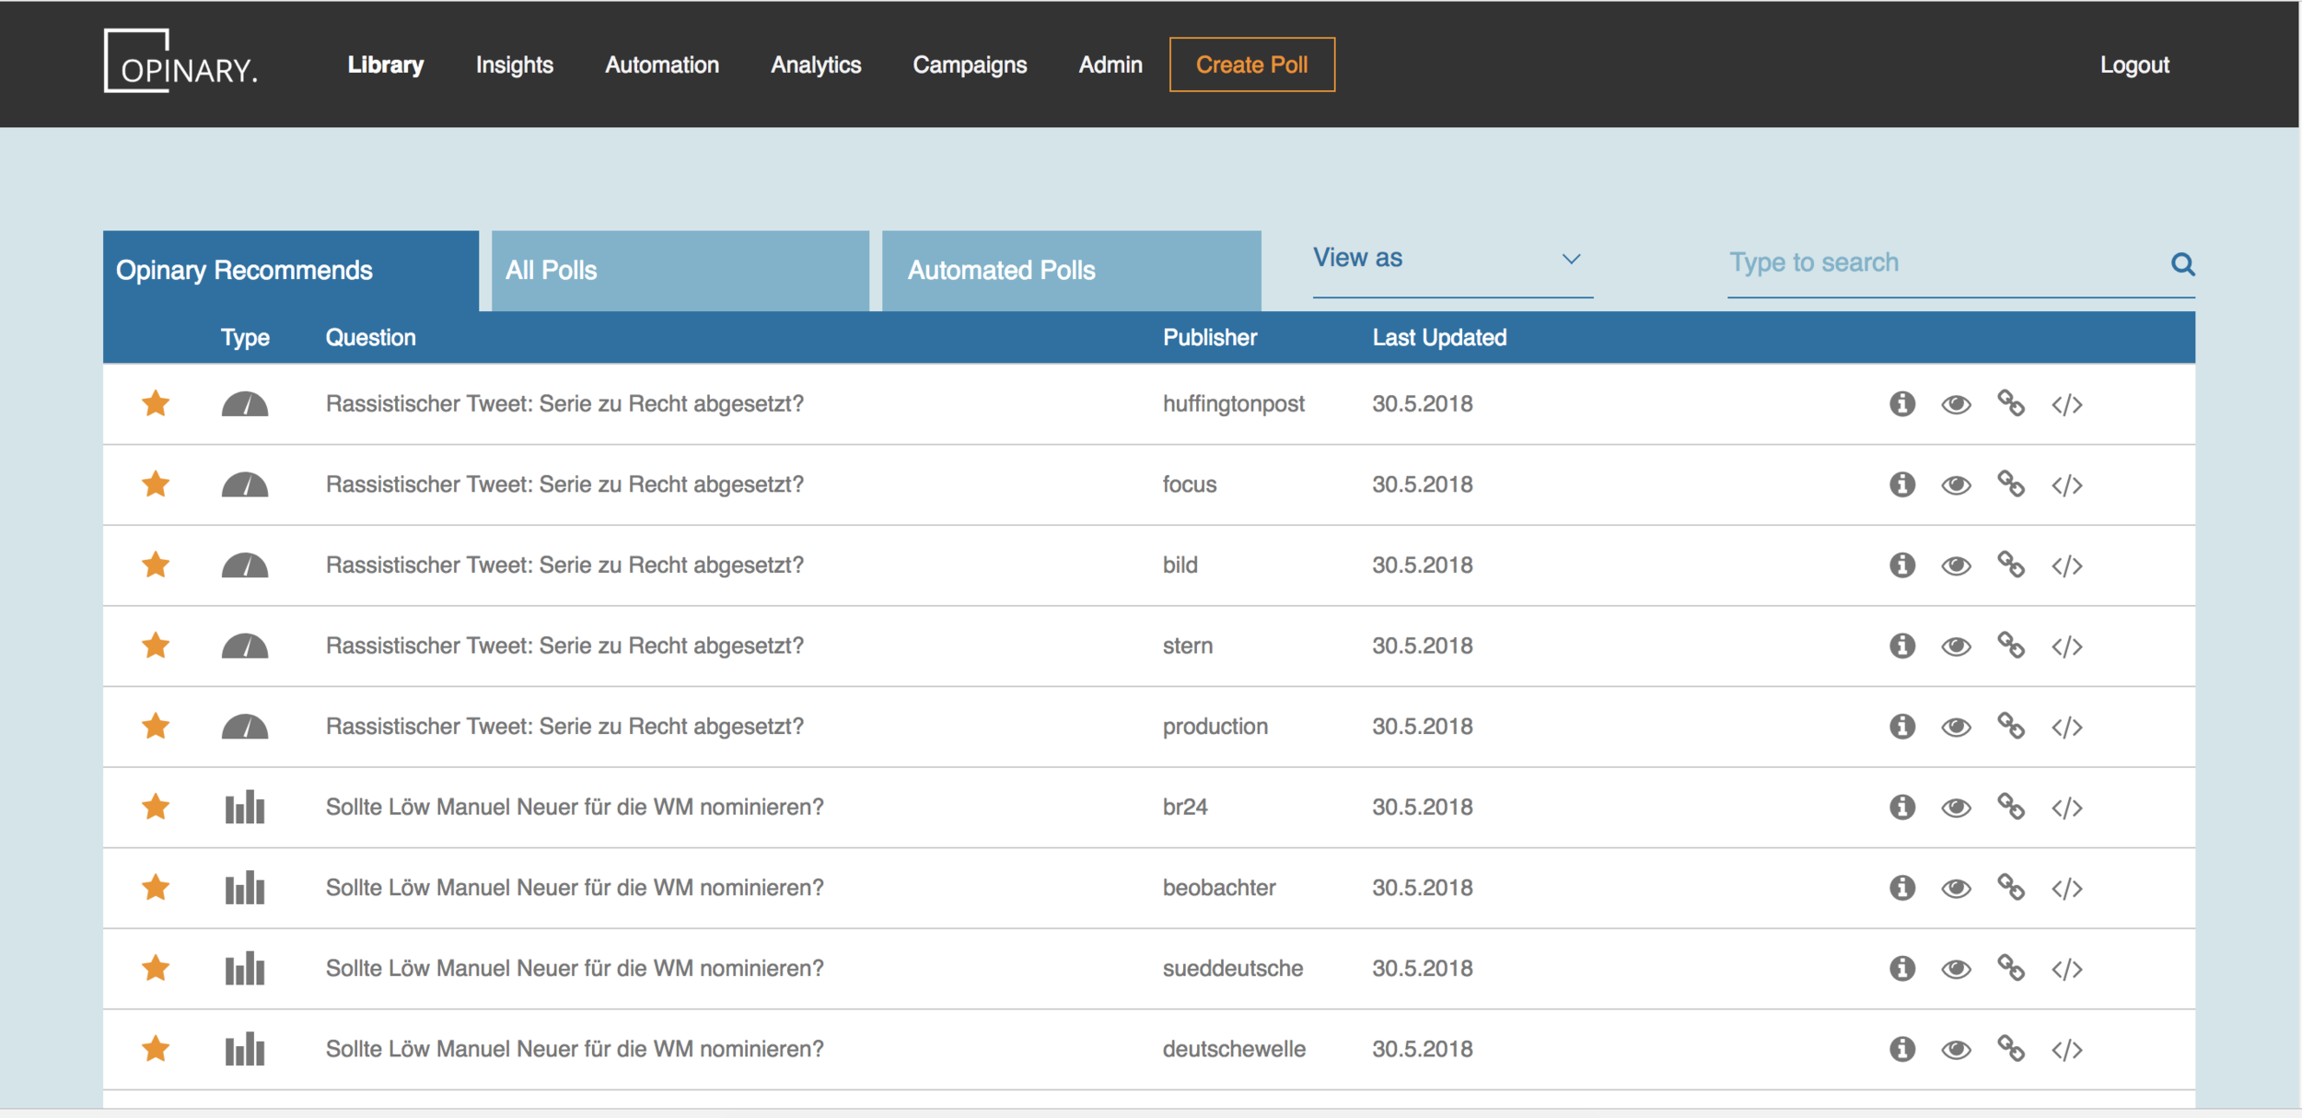Click the Opinary logo
Viewport: 2302px width, 1118px height.
coord(180,63)
